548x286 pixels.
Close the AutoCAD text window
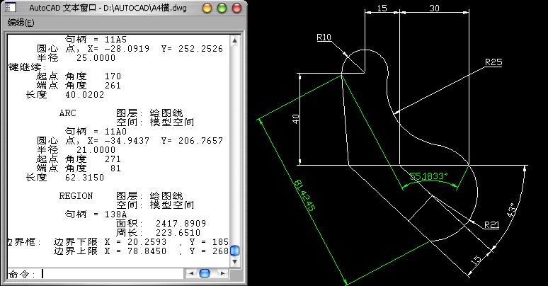click(x=237, y=8)
